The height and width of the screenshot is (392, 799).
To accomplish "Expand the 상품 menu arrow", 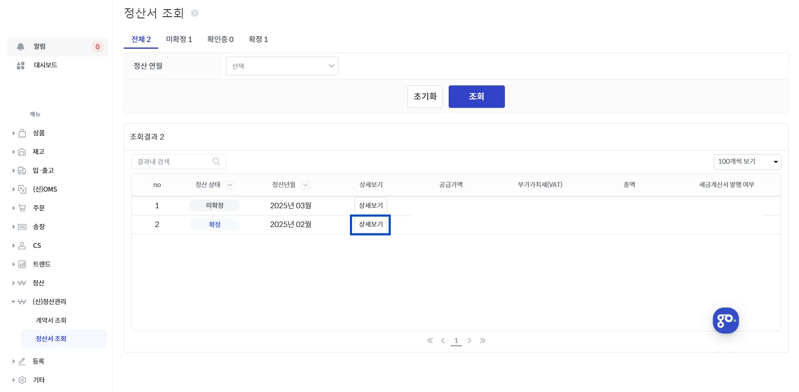I will coord(13,133).
